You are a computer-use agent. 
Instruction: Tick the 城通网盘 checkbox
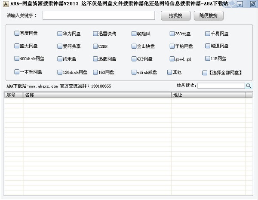pos(208,46)
